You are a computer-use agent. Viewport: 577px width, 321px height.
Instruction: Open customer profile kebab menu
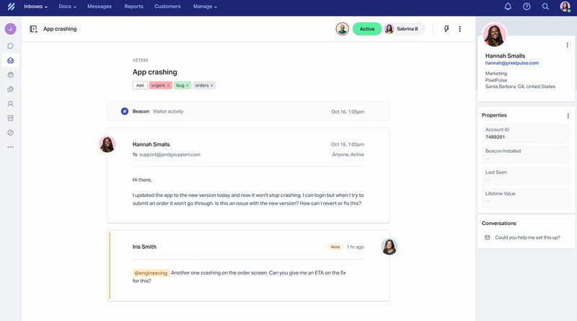(567, 45)
